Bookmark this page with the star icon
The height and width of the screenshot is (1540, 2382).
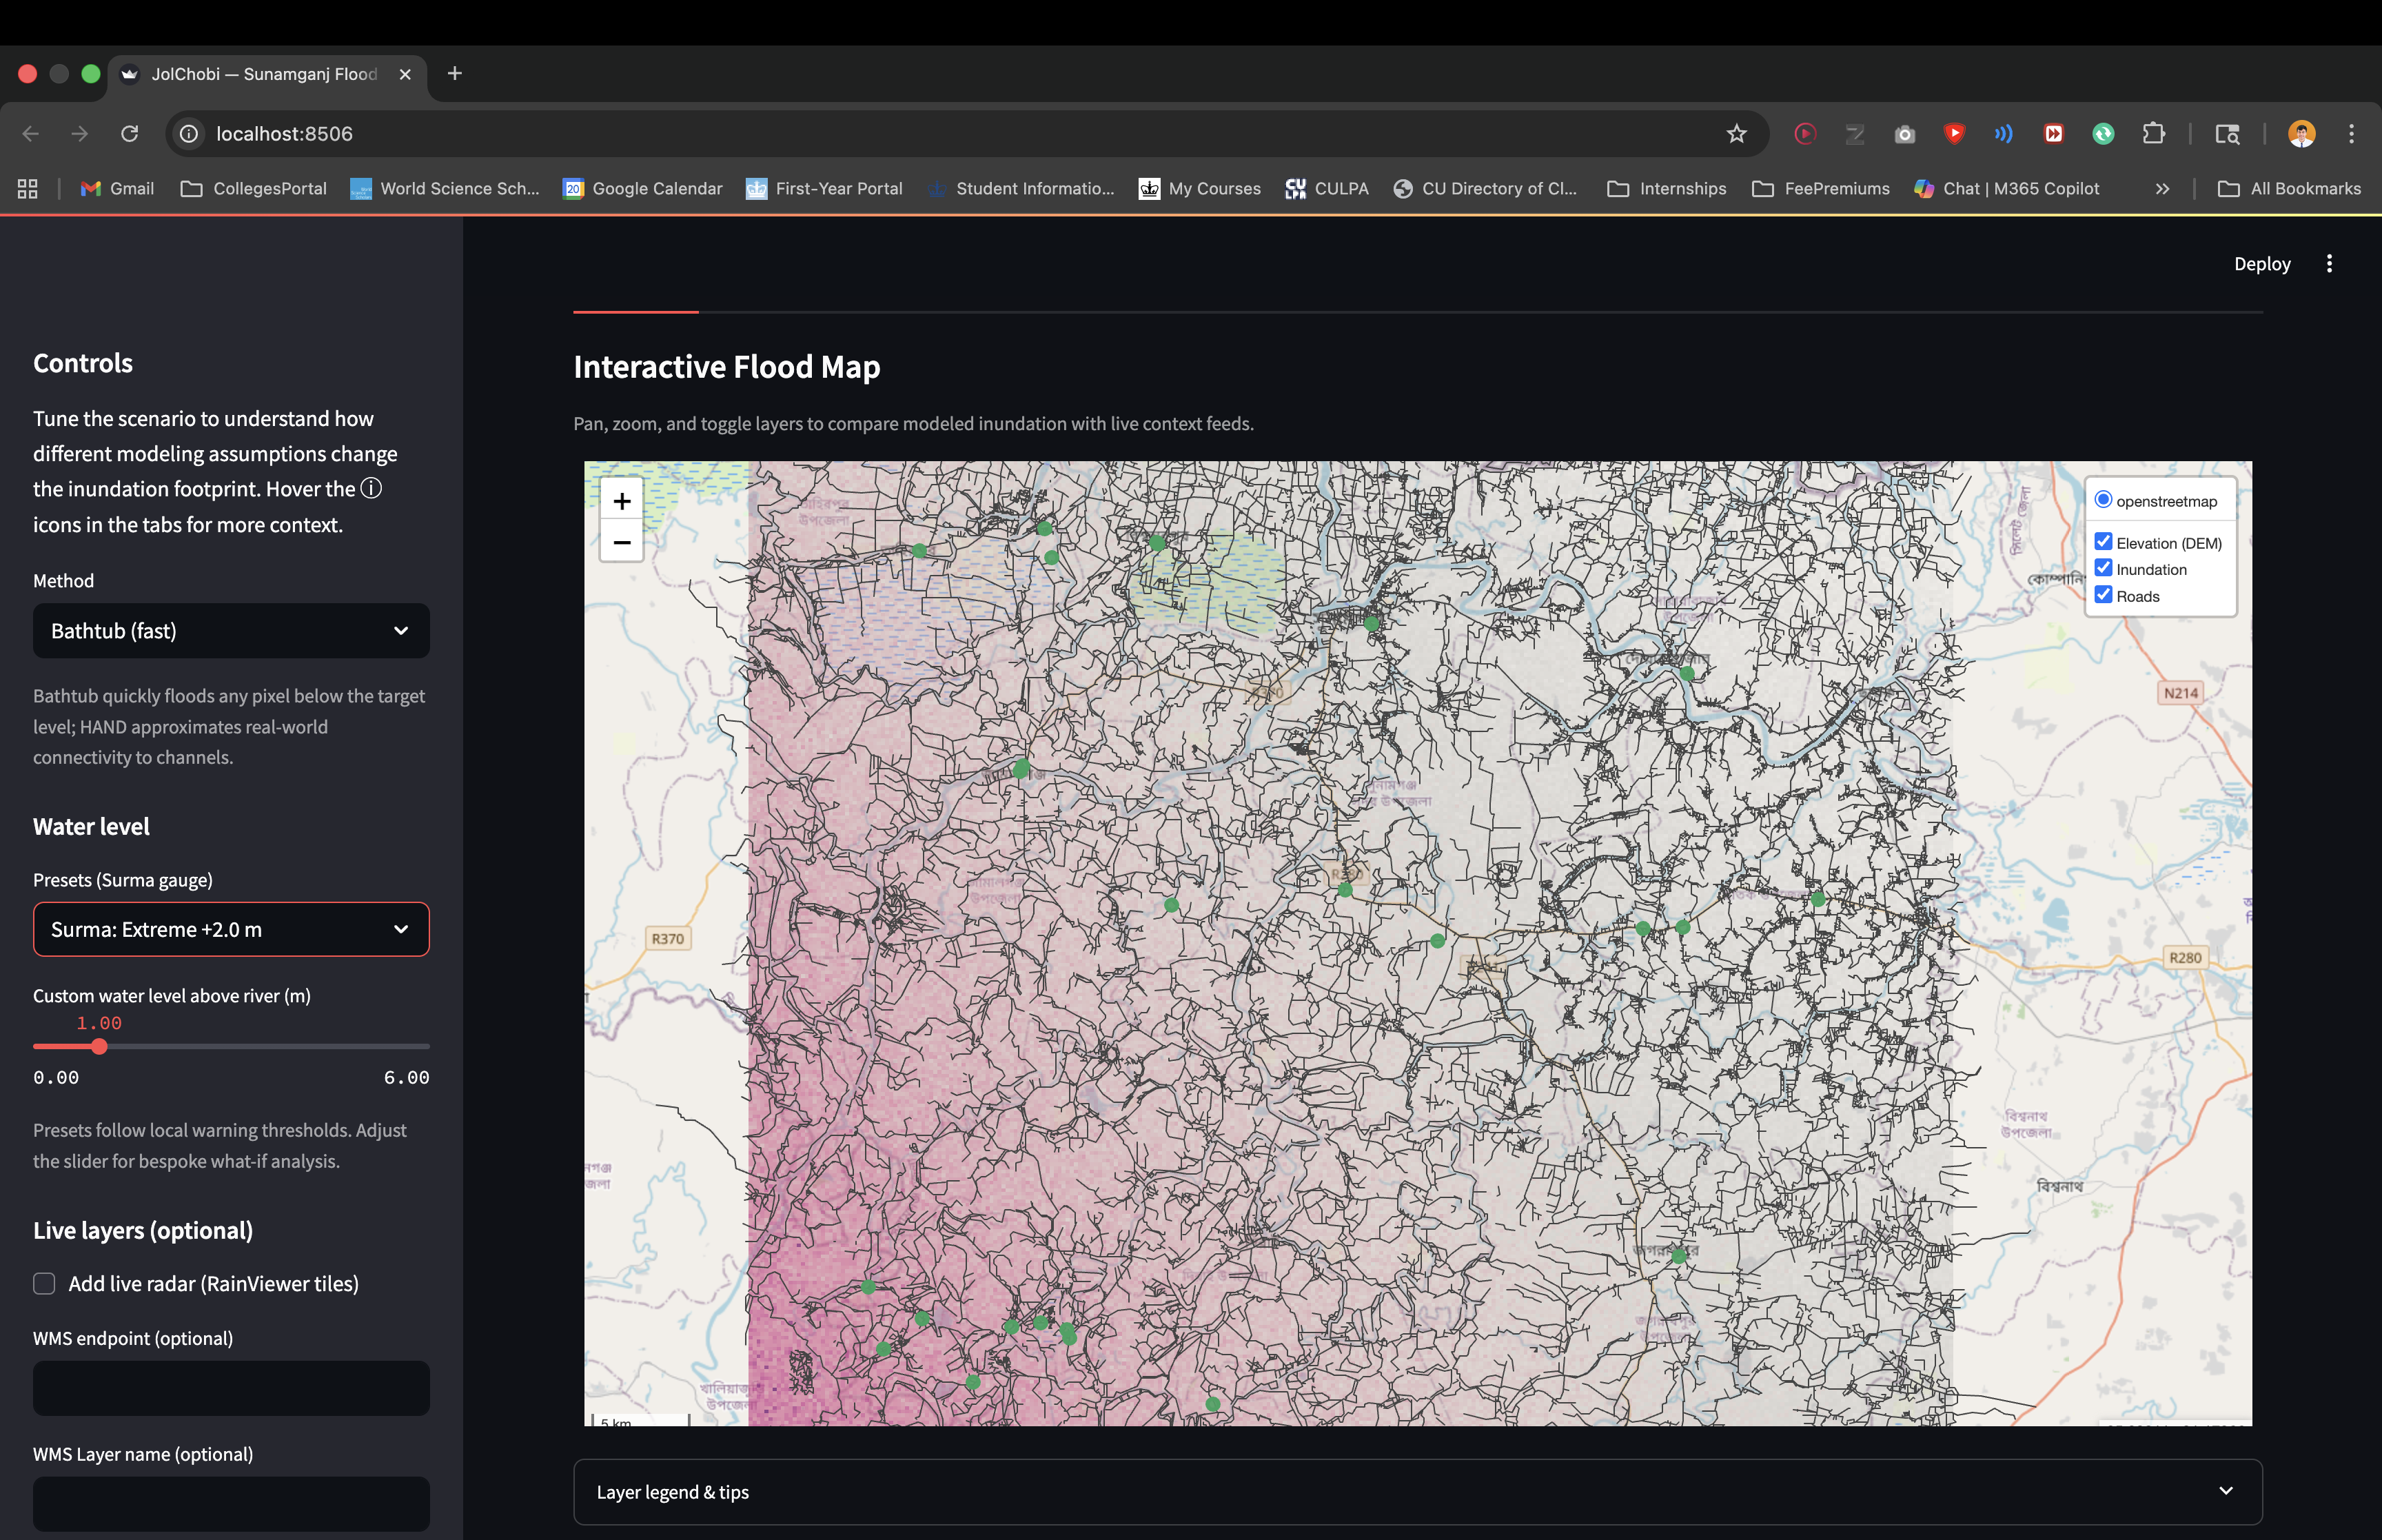[1736, 134]
